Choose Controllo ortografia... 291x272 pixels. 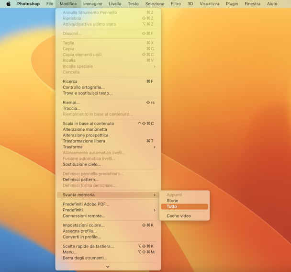(108, 87)
